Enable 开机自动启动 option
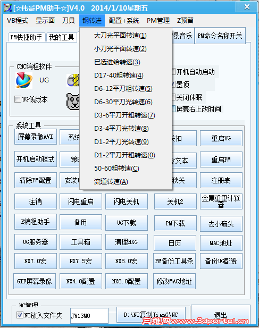Image resolution: width=259 pixels, height=328 pixels. click(173, 72)
